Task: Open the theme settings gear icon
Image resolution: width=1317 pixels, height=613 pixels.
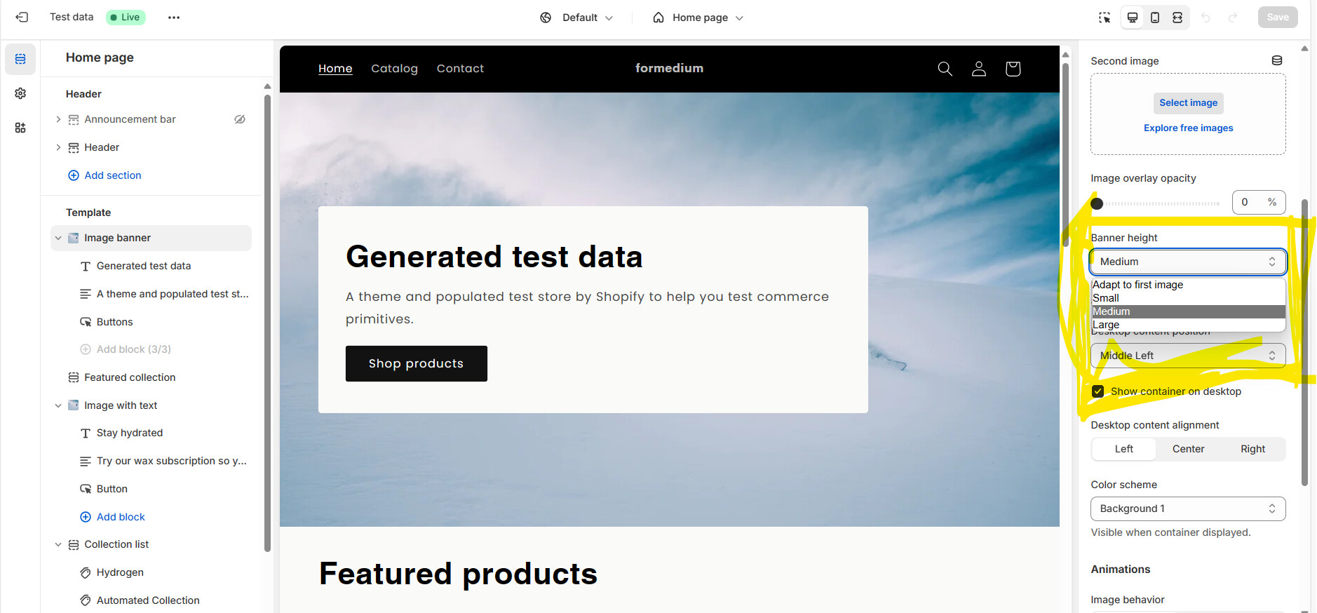Action: pyautogui.click(x=20, y=93)
